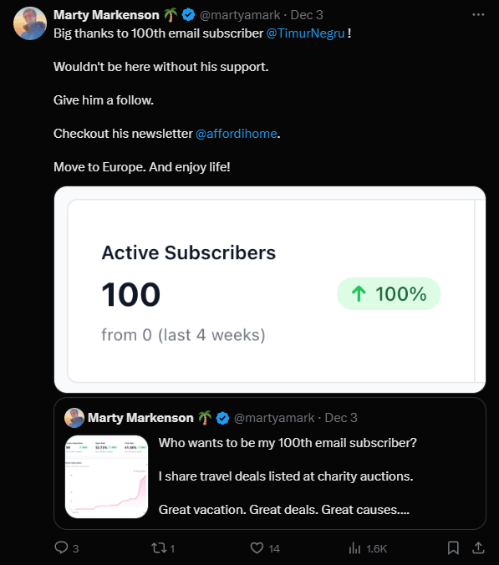Viewport: 499px width, 565px height.
Task: Click the repost icon showing 1
Action: point(159,548)
